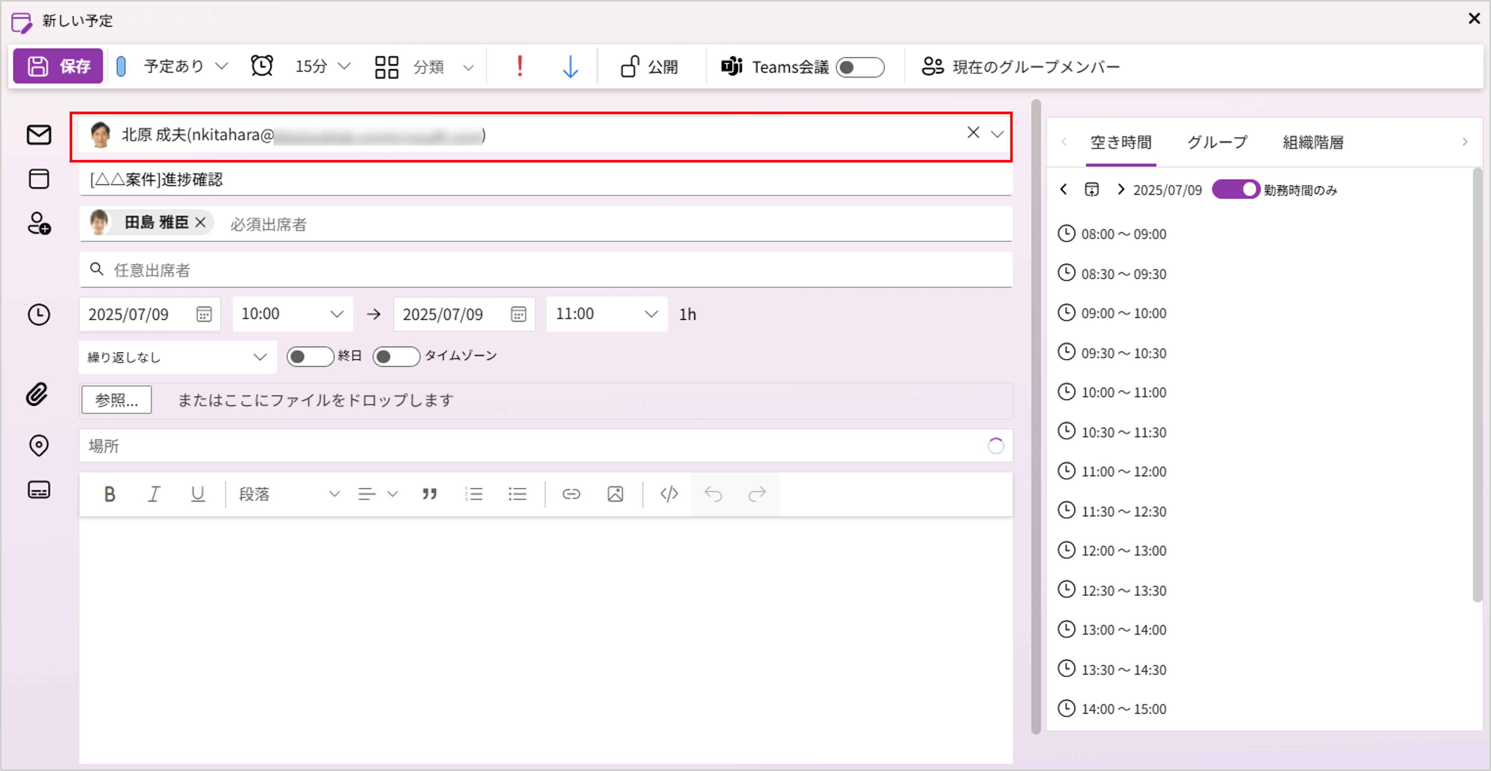Click the source code view icon
The width and height of the screenshot is (1491, 771).
(x=668, y=494)
